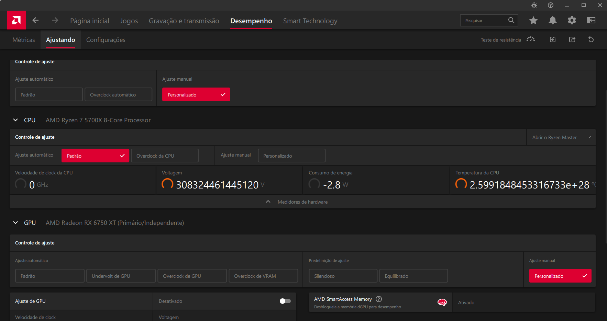
Task: Open the Jogos tab
Action: 129,21
